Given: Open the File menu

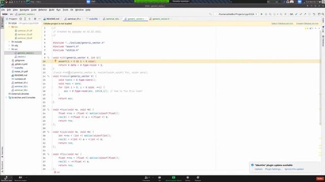Looking at the screenshot, I should point(3,10).
